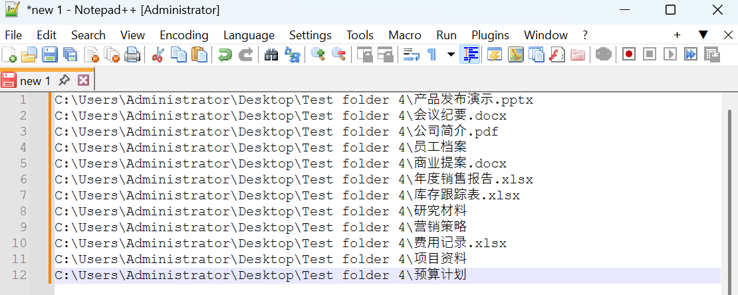The width and height of the screenshot is (738, 295).
Task: Open dropdown arrow next to pilcrow
Action: click(451, 54)
